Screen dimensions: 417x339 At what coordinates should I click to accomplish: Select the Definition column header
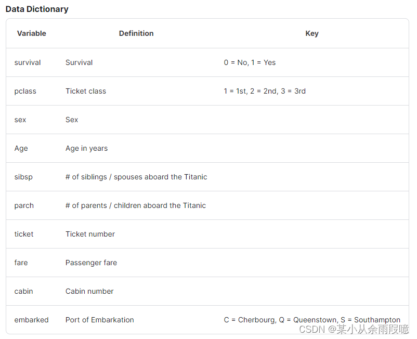(x=136, y=33)
